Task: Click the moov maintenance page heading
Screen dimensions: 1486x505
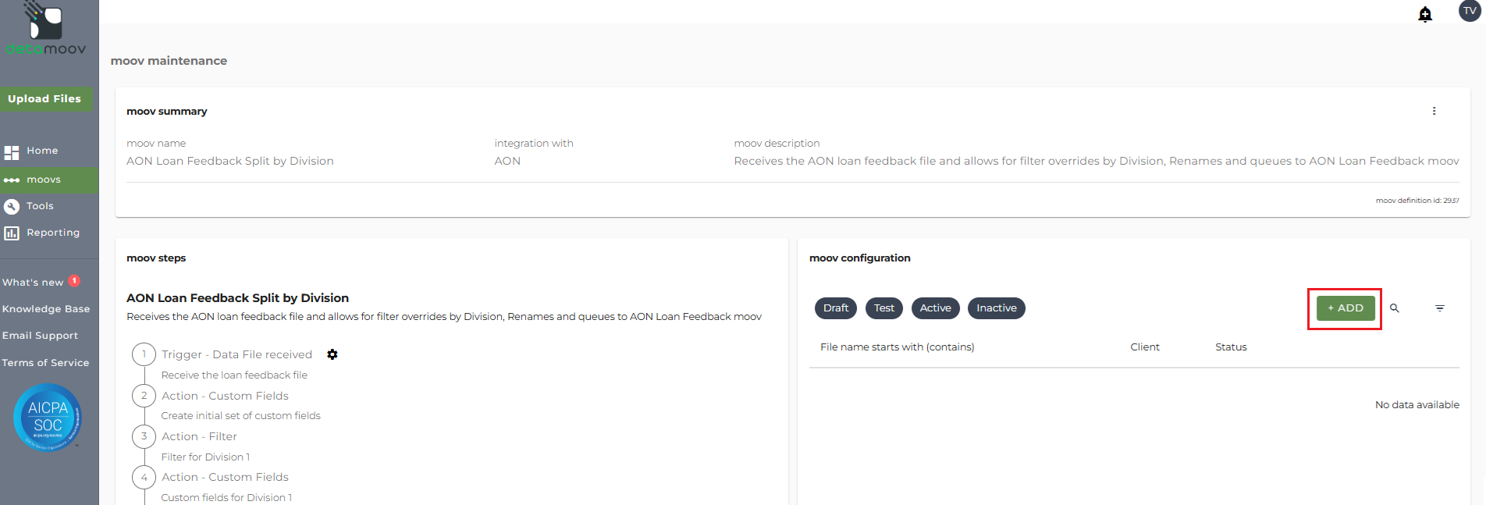Action: click(169, 61)
